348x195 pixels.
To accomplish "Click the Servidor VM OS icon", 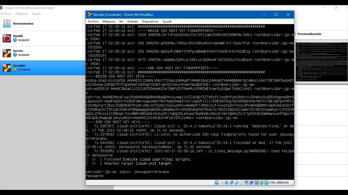I will [x=7, y=68].
